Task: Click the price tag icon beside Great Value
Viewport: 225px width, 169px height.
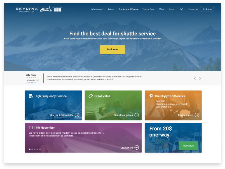Action: tap(91, 96)
